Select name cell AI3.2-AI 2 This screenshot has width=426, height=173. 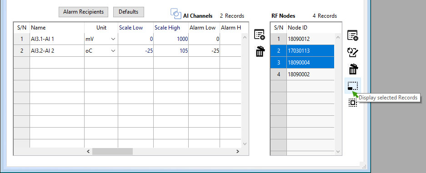tap(57, 51)
